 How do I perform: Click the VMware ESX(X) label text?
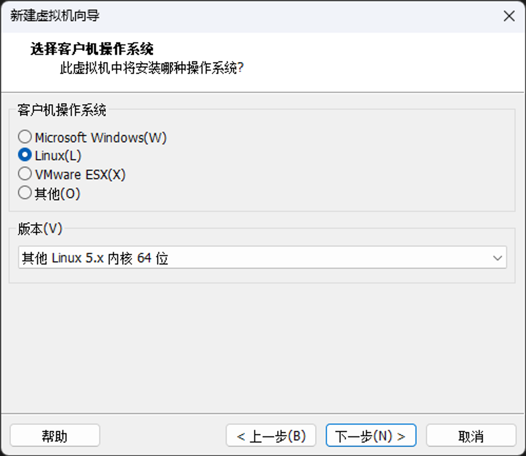point(80,175)
